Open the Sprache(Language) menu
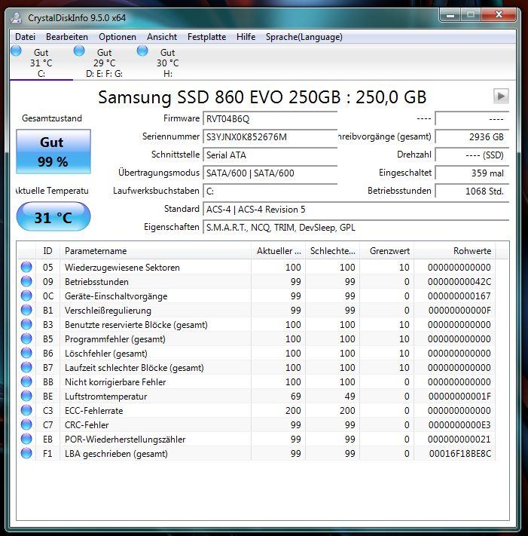The image size is (528, 536). pyautogui.click(x=304, y=37)
